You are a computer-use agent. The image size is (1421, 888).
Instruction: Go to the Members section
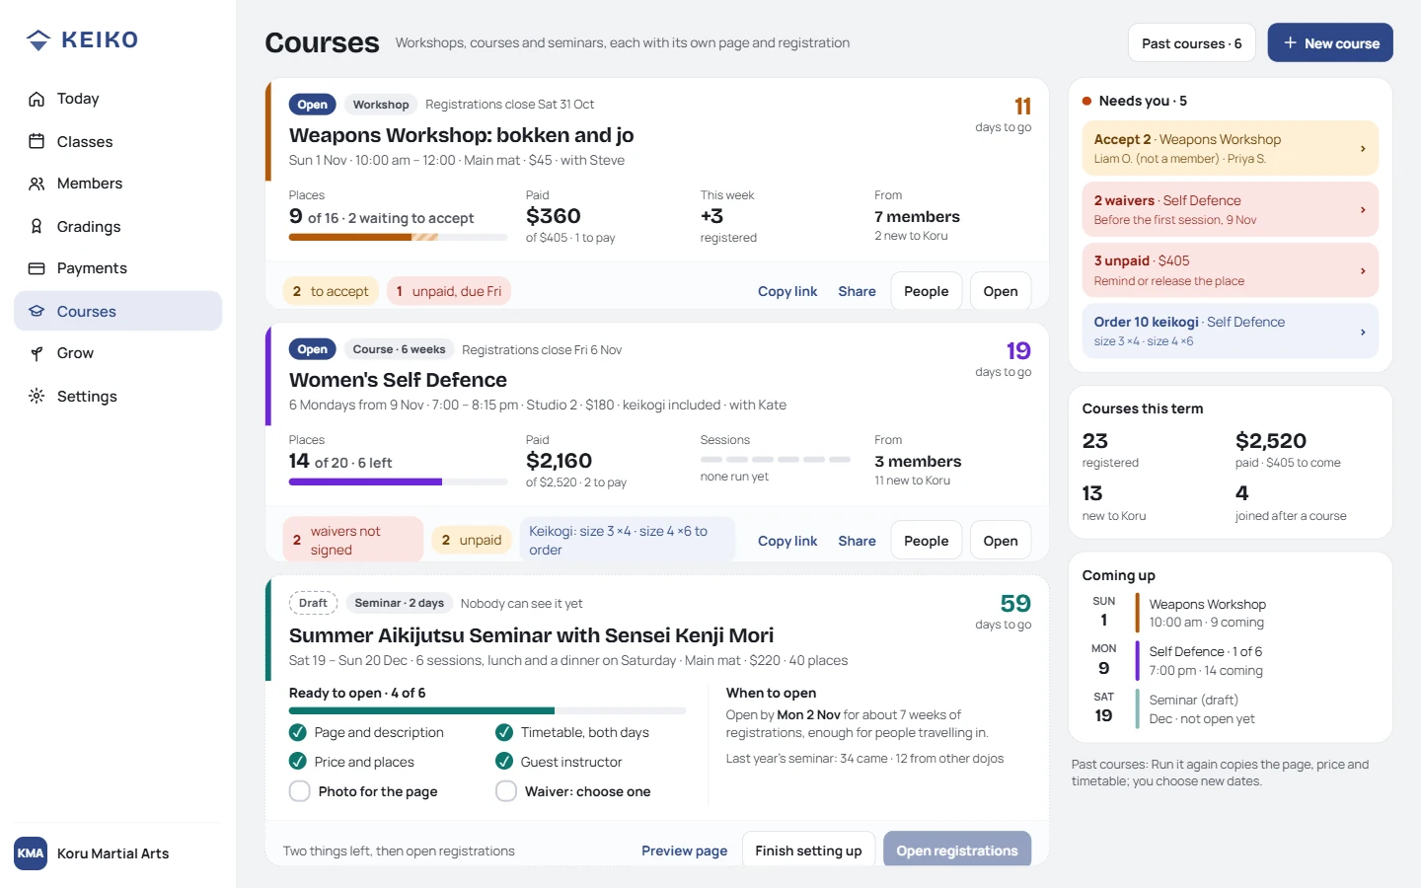[118, 184]
